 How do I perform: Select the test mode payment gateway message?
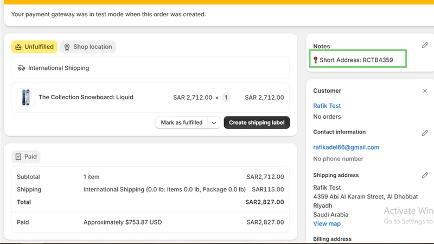[x=108, y=14]
